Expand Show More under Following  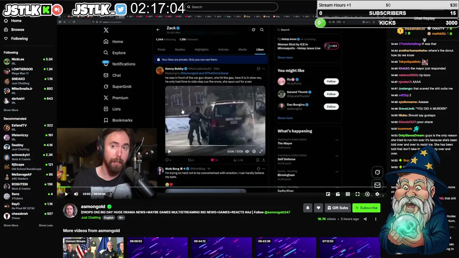pos(11,110)
